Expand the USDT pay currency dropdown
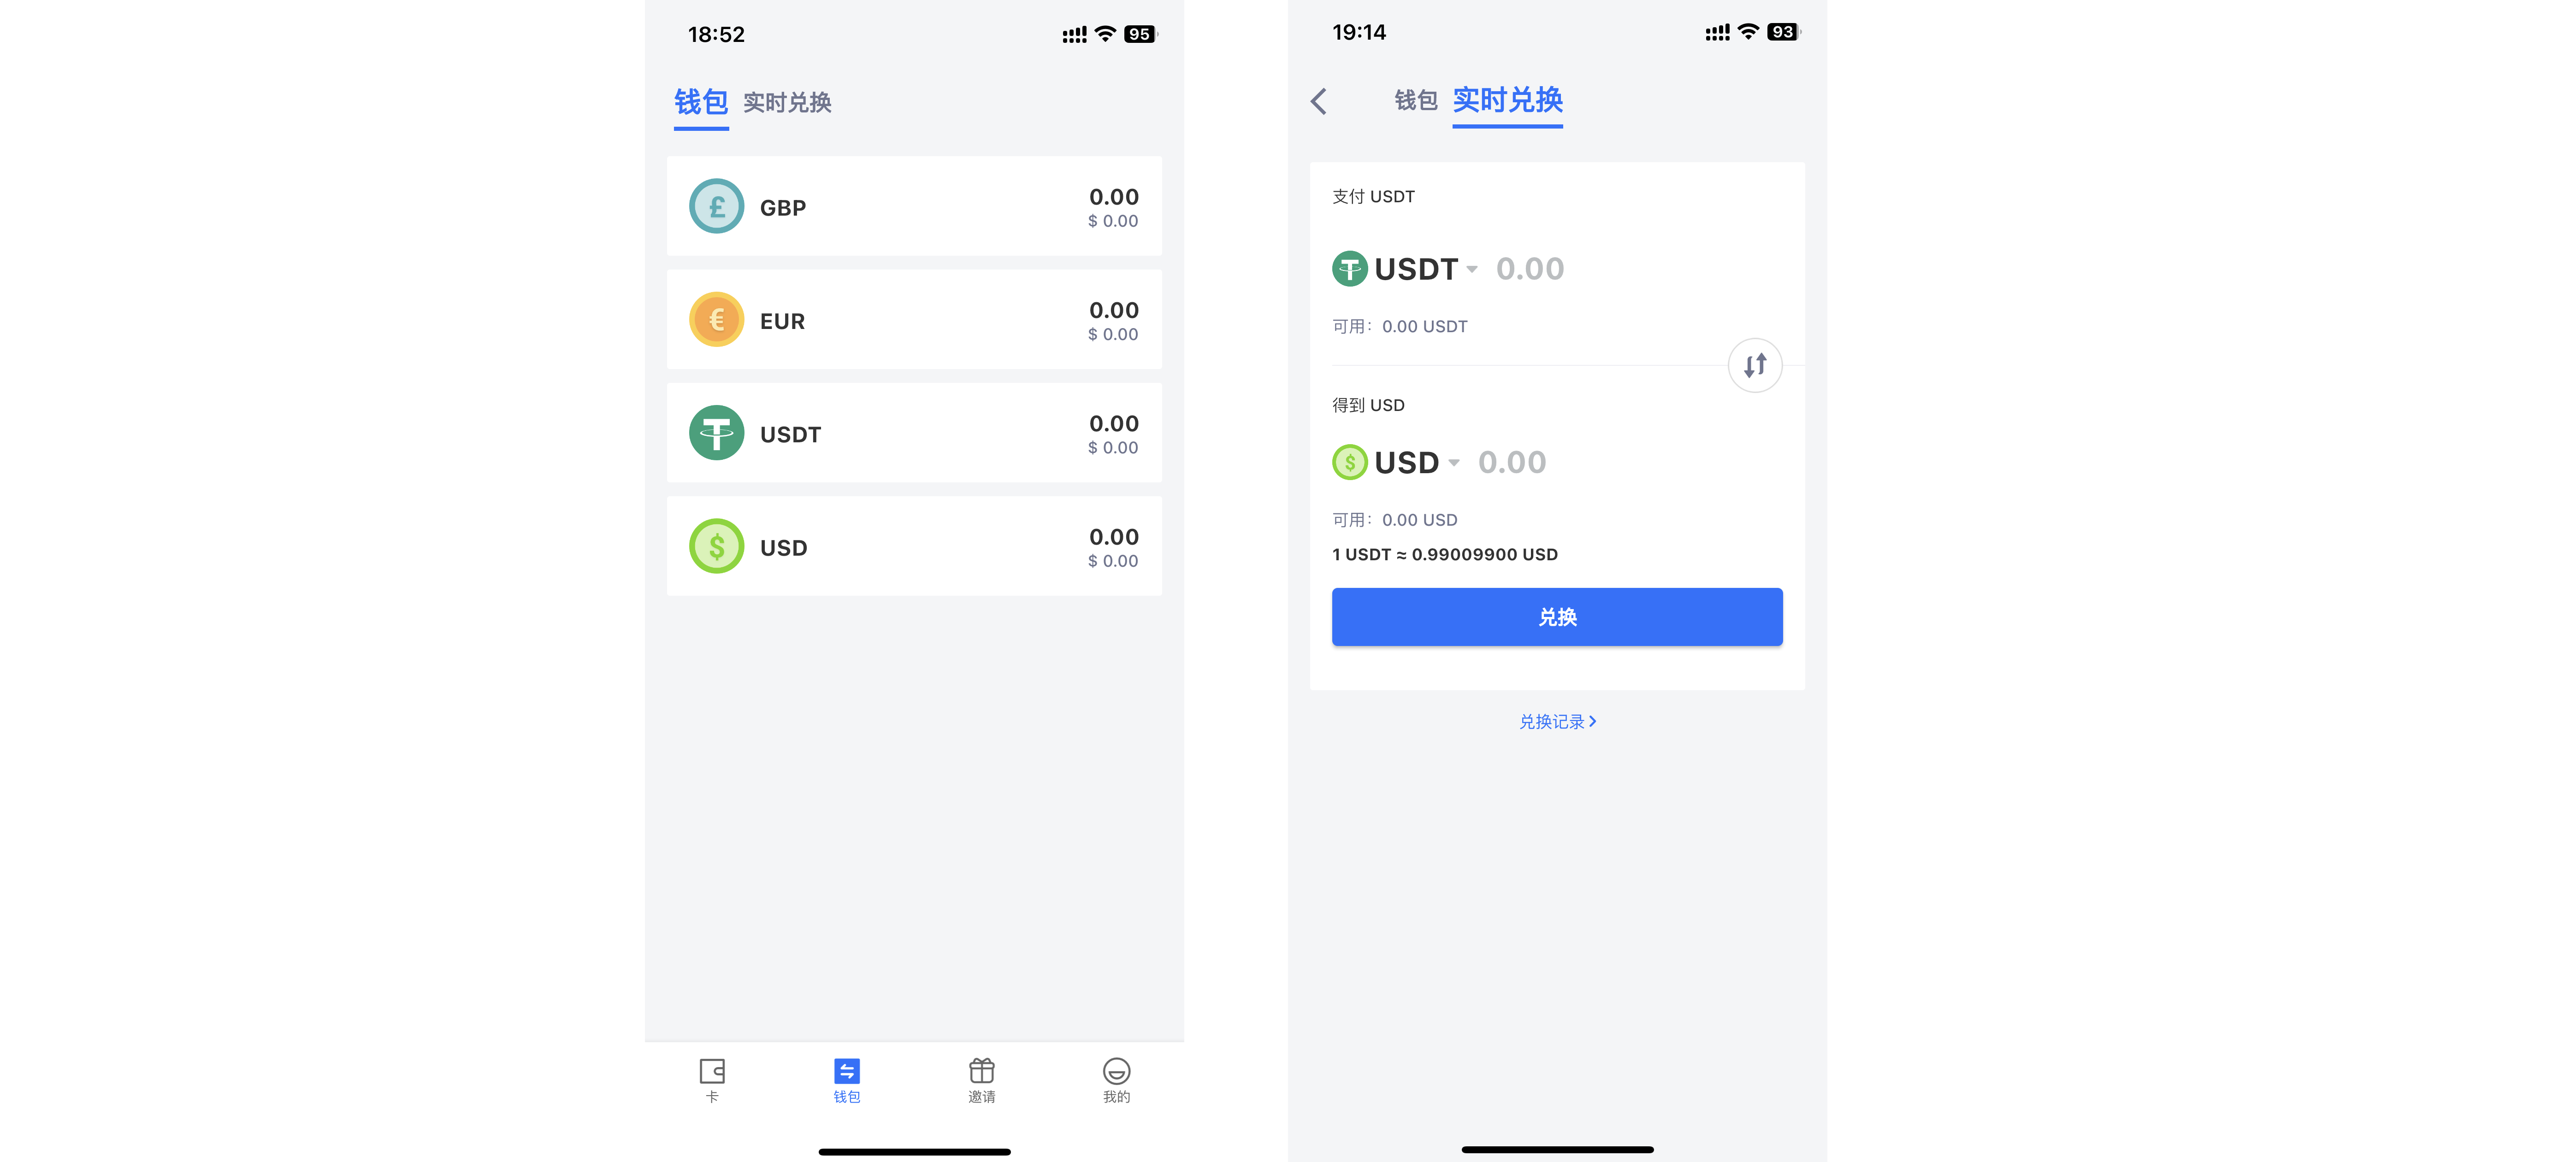The height and width of the screenshot is (1162, 2576). click(1472, 269)
